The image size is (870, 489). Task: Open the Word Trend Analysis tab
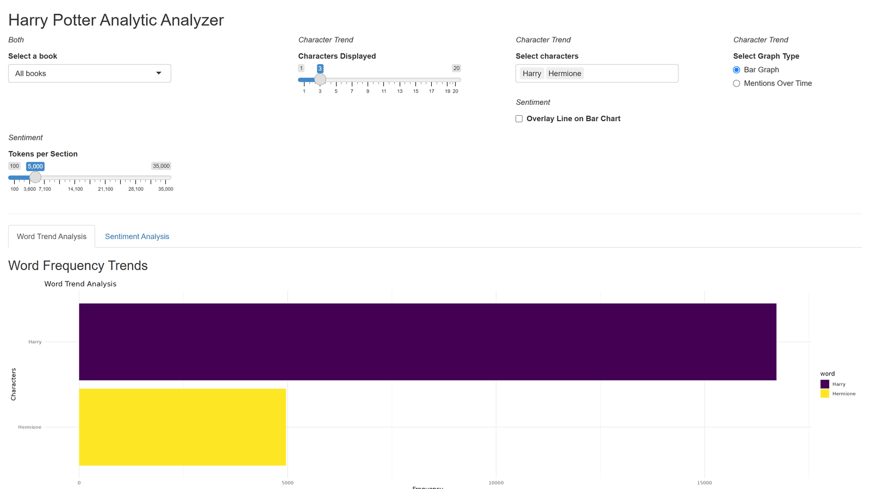pos(52,236)
